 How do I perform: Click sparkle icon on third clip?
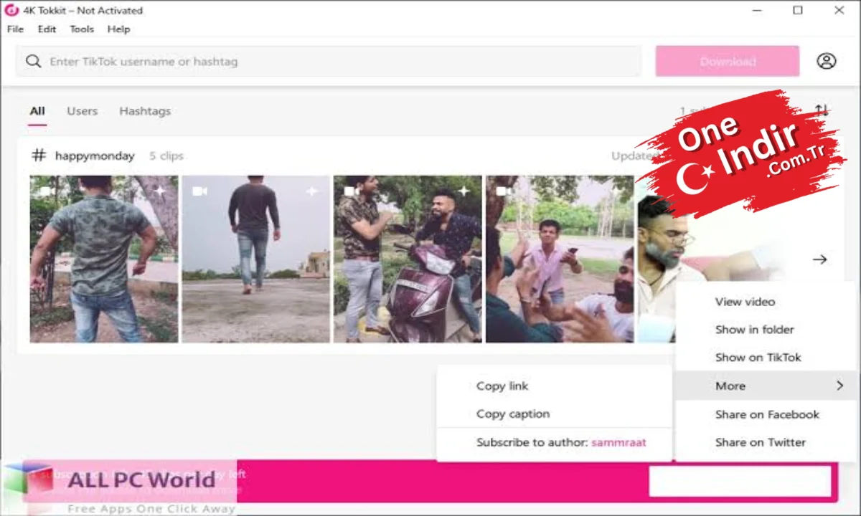point(464,191)
